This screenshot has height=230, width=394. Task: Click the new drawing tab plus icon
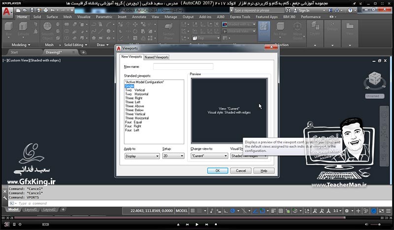tap(83, 52)
